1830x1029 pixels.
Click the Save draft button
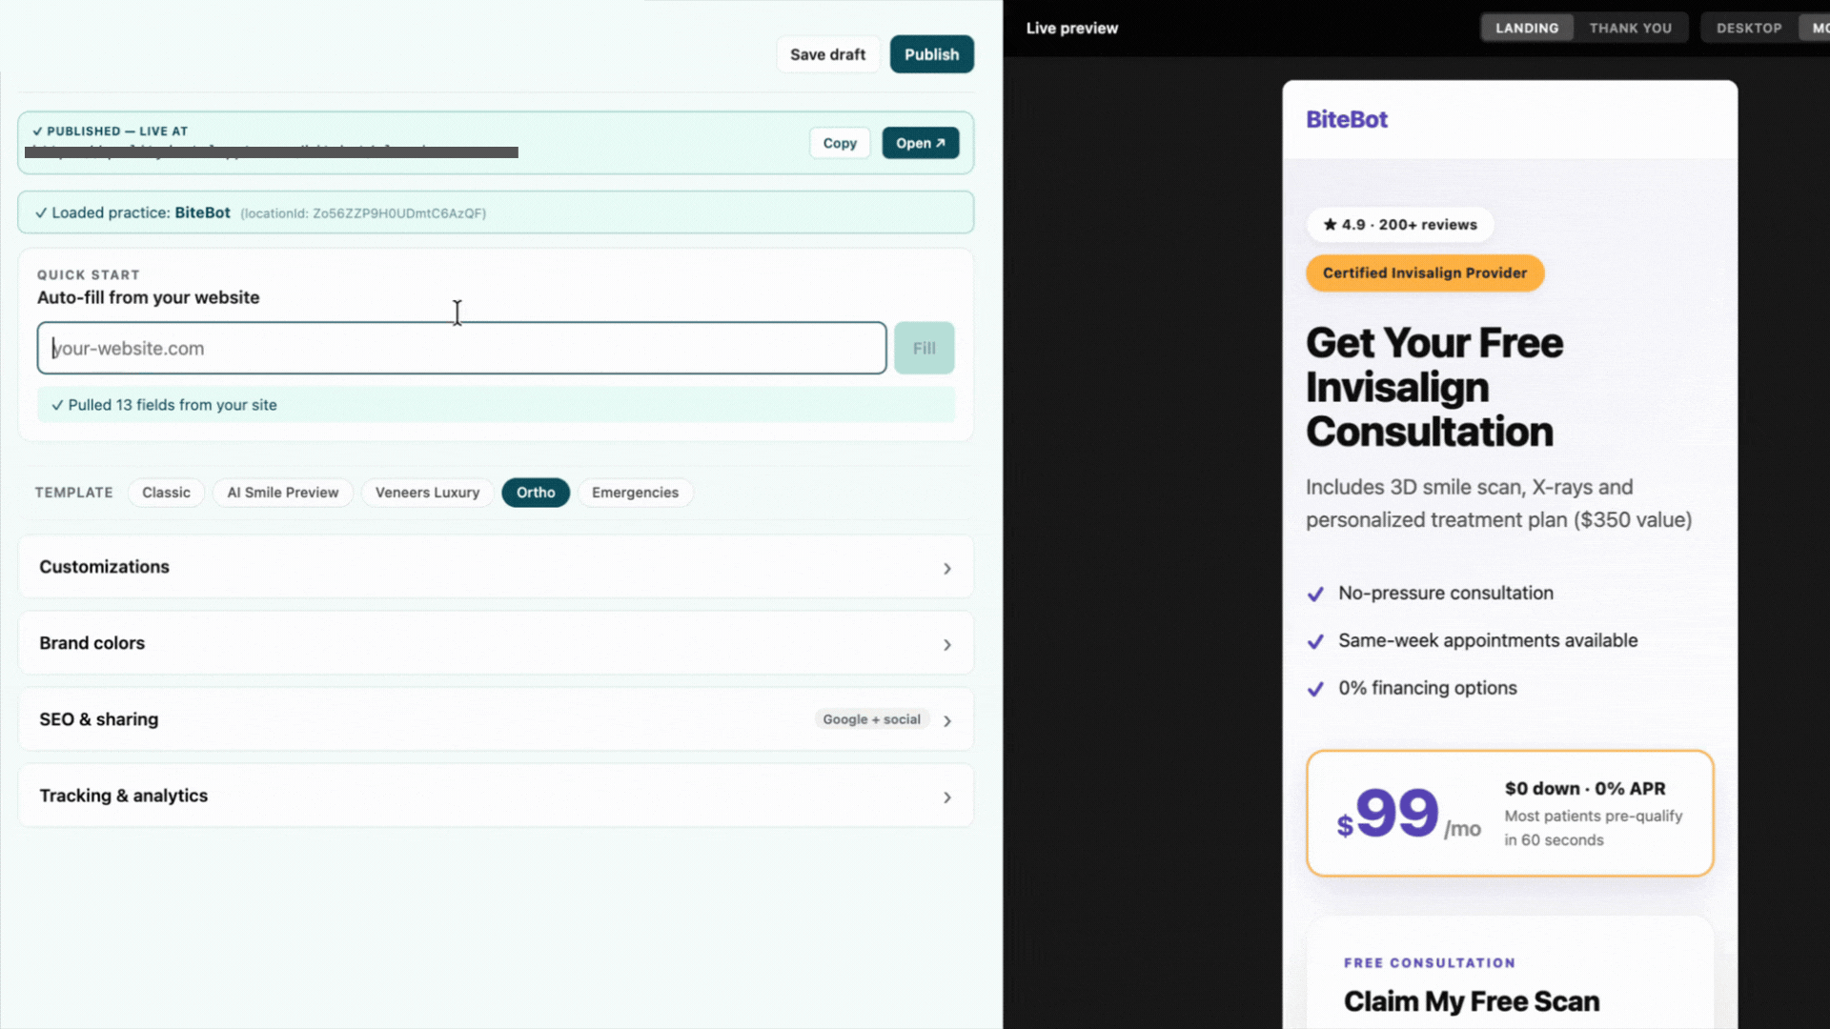827,54
